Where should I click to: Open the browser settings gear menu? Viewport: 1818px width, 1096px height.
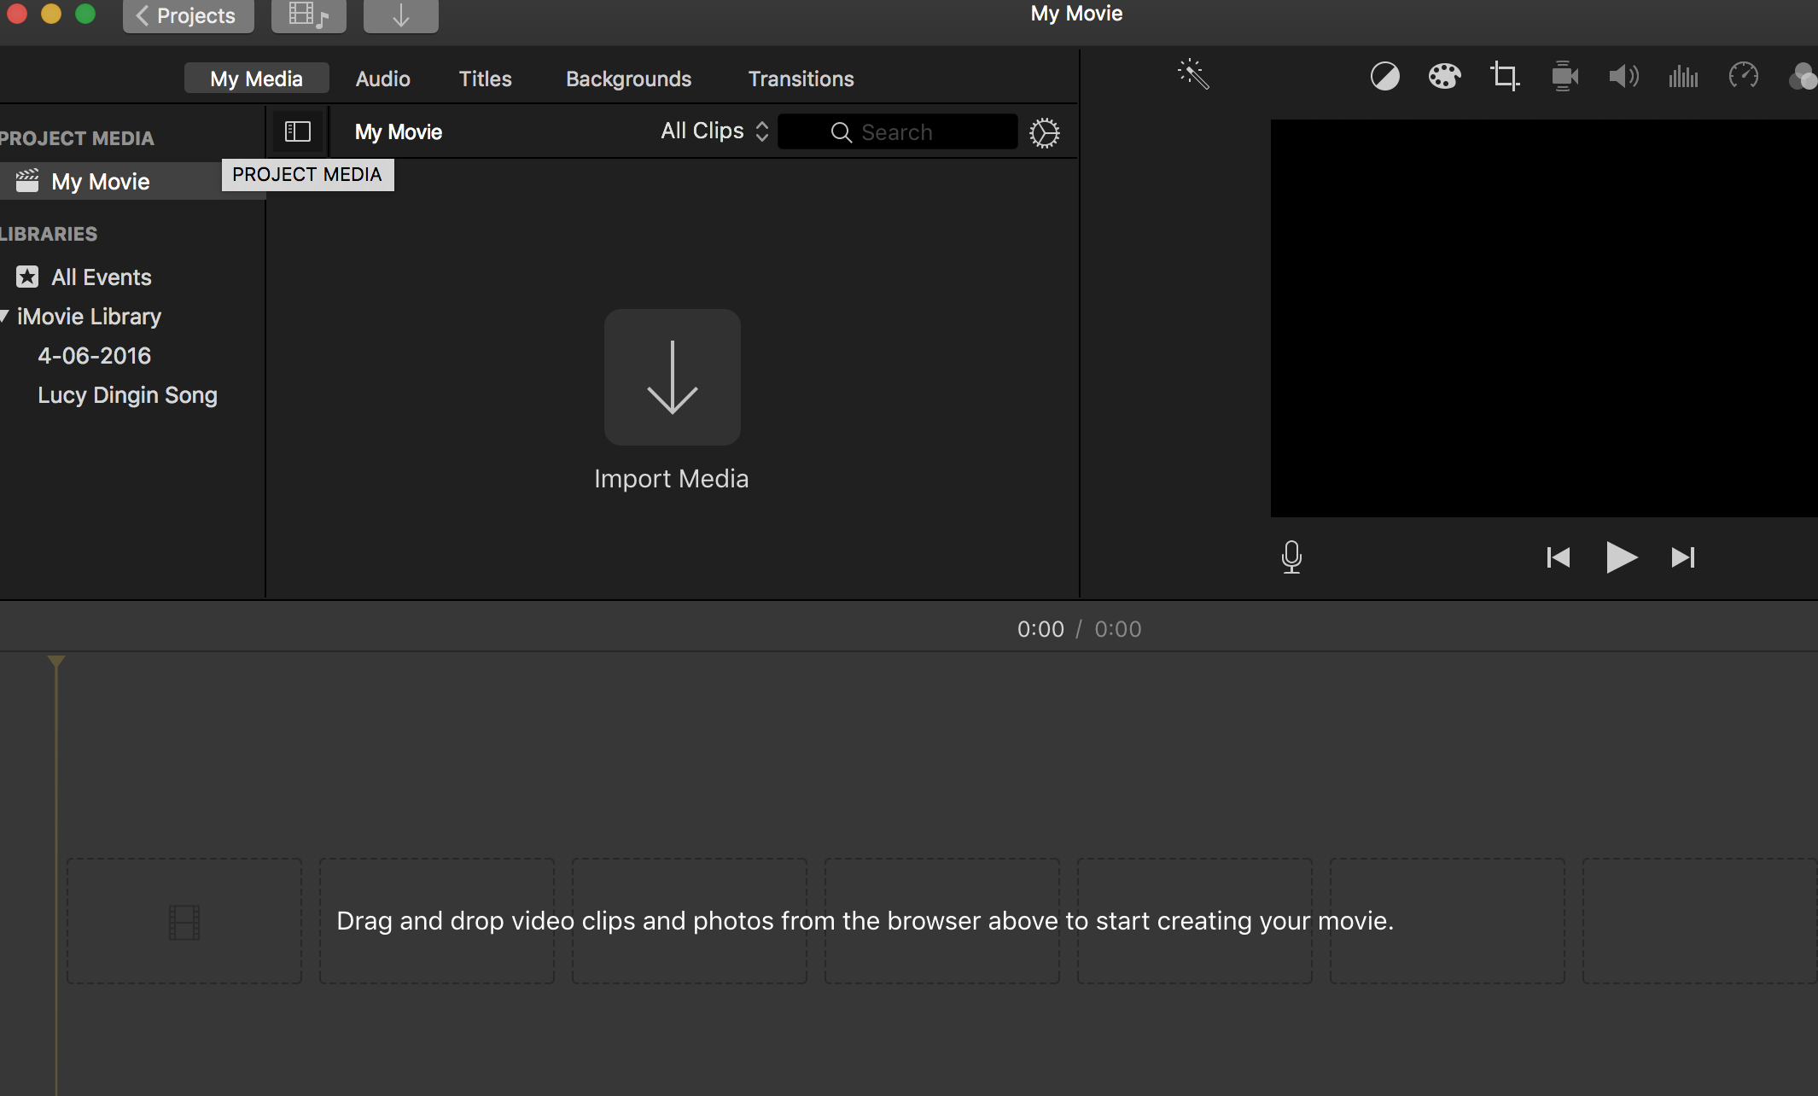tap(1044, 133)
